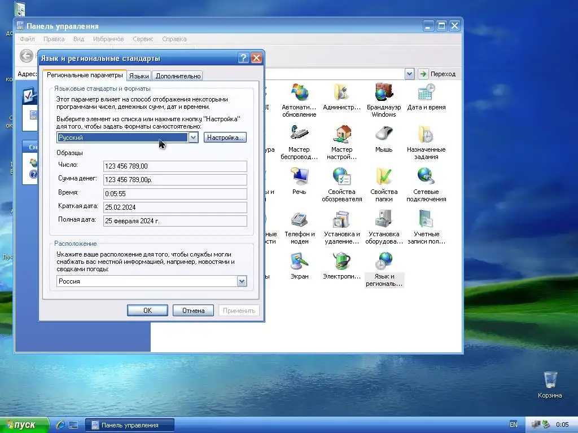This screenshot has height=433, width=578.
Task: Maximize the Панель управления window
Action: pos(441,26)
